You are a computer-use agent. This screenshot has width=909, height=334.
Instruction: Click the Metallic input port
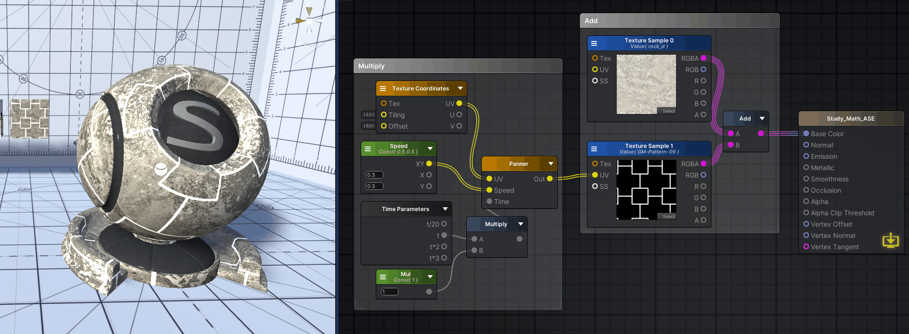pyautogui.click(x=806, y=168)
